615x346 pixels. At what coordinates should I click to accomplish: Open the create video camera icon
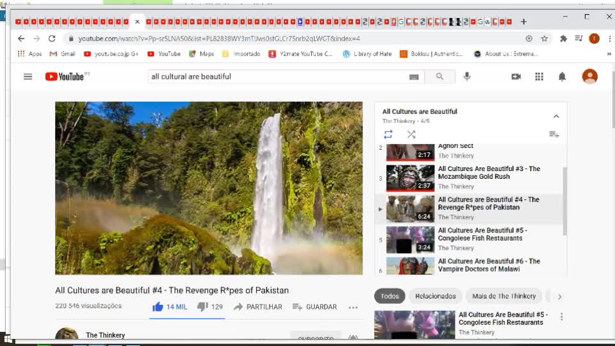coord(516,76)
